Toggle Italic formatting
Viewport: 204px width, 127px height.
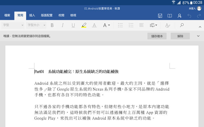(x=63, y=26)
